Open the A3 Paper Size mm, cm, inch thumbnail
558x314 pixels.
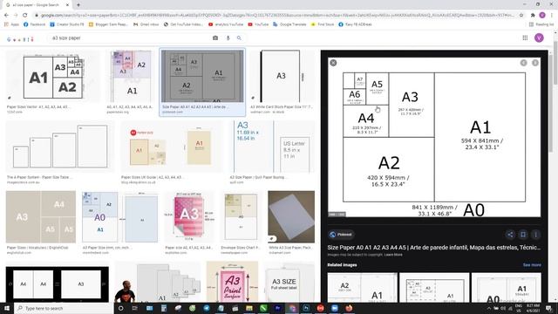pos(120,217)
